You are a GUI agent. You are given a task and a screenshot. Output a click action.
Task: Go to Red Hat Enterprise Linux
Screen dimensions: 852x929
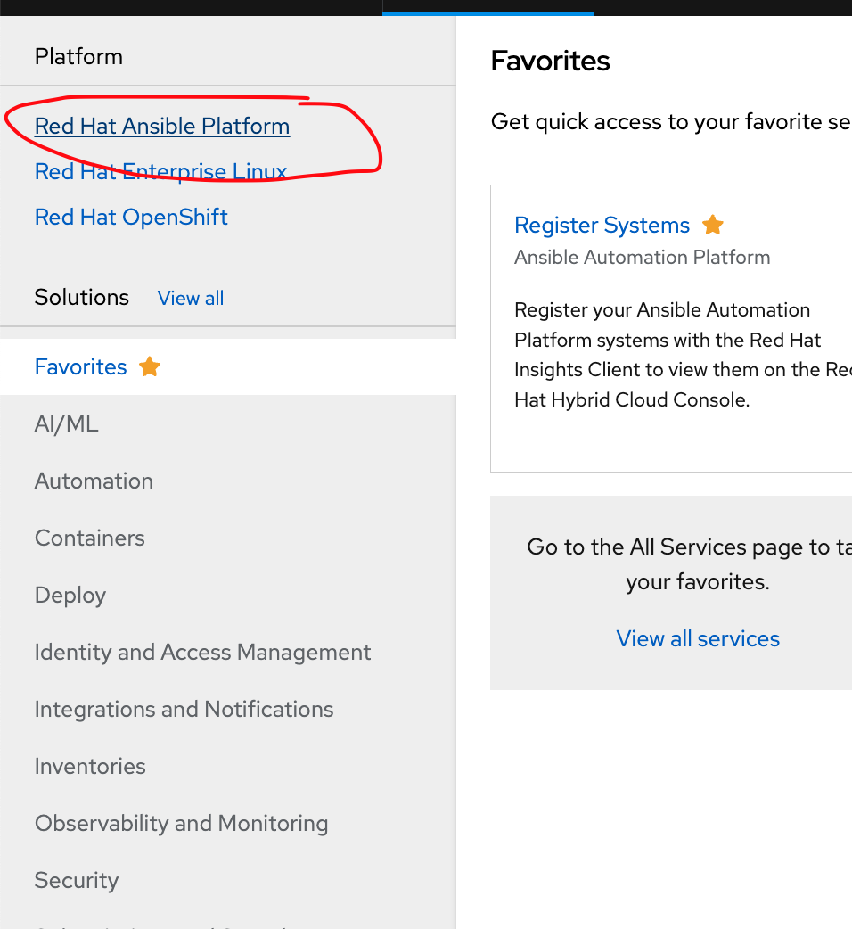[160, 171]
